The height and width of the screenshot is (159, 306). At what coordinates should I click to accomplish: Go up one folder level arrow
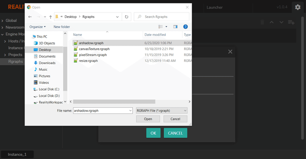(50, 17)
